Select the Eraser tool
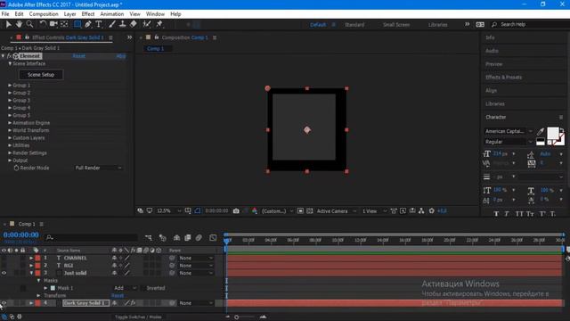This screenshot has height=321, width=570. pos(134,24)
